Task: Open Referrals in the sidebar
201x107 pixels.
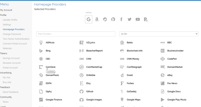Action: pyautogui.click(x=7, y=48)
